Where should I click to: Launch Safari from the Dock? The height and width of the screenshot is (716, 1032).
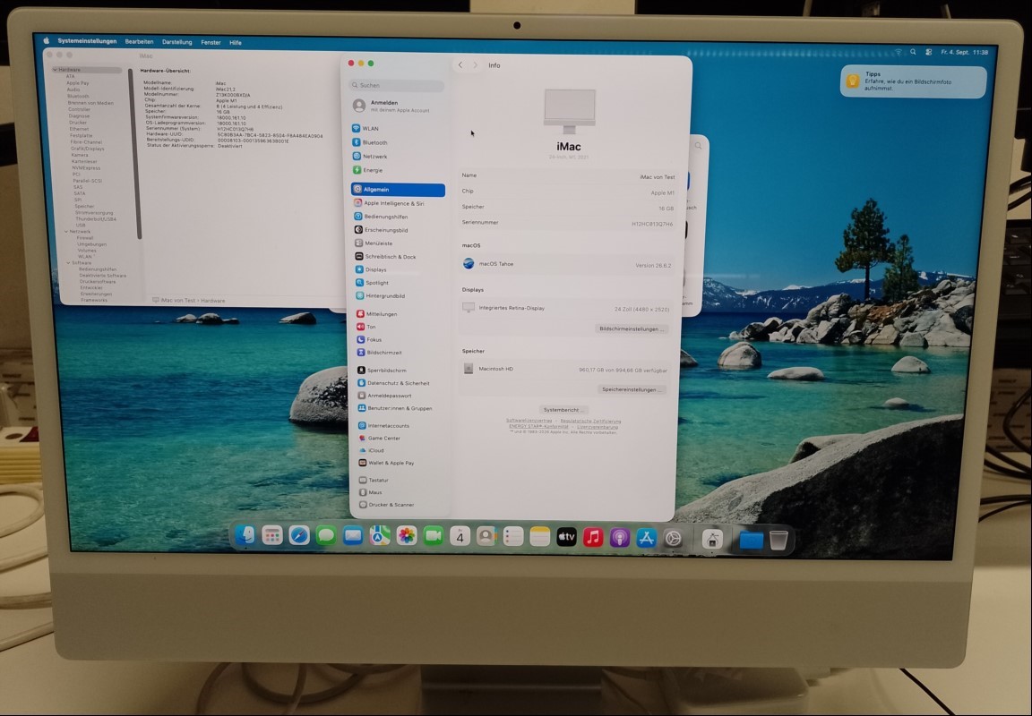(299, 536)
